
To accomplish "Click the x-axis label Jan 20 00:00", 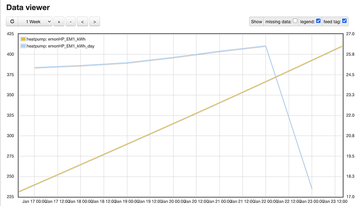I will click(173, 201).
